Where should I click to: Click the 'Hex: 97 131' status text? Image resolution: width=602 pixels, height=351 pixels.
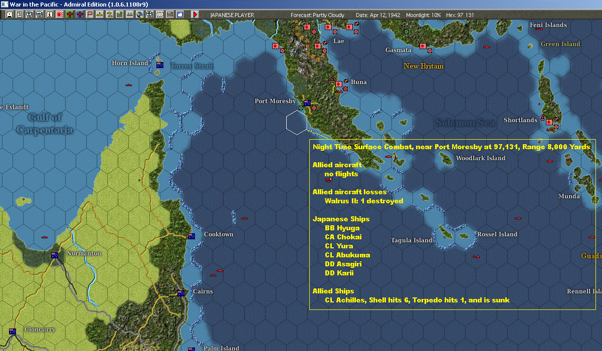pyautogui.click(x=459, y=15)
